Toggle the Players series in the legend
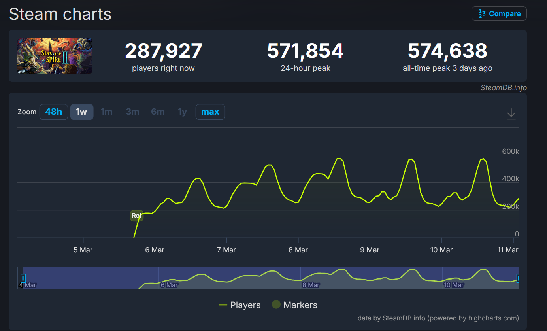Image resolution: width=547 pixels, height=331 pixels. [240, 305]
